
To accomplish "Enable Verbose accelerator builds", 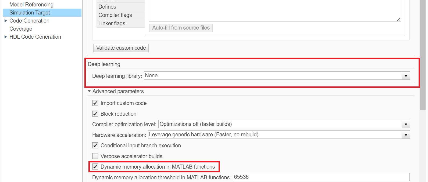I will 95,156.
